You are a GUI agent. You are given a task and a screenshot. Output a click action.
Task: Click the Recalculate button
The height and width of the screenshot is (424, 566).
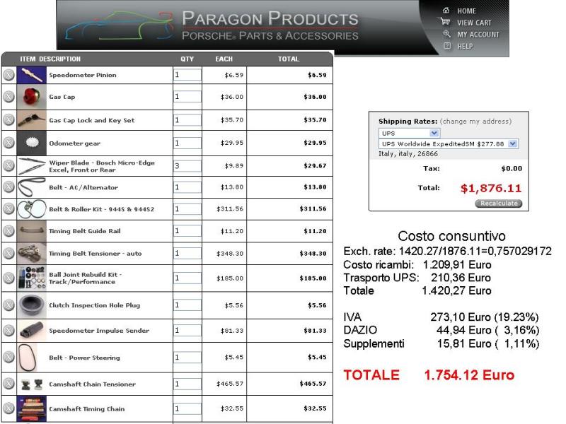pyautogui.click(x=499, y=204)
